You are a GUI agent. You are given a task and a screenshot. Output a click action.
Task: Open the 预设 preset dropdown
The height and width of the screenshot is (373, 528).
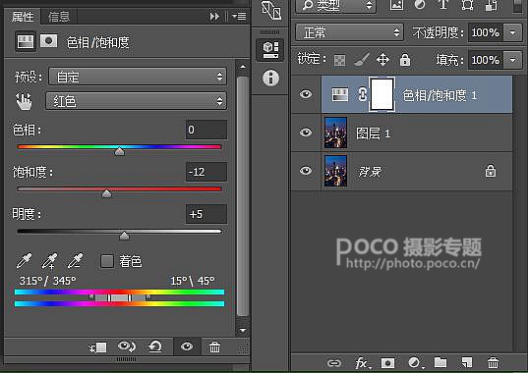point(138,77)
